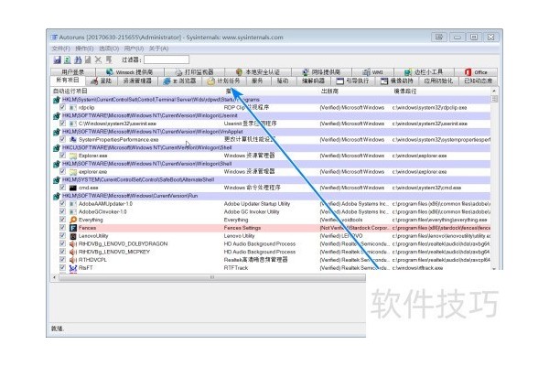Select the HKLM Winlogon\Userinit registry key row
This screenshot has height=366, width=549.
272,115
